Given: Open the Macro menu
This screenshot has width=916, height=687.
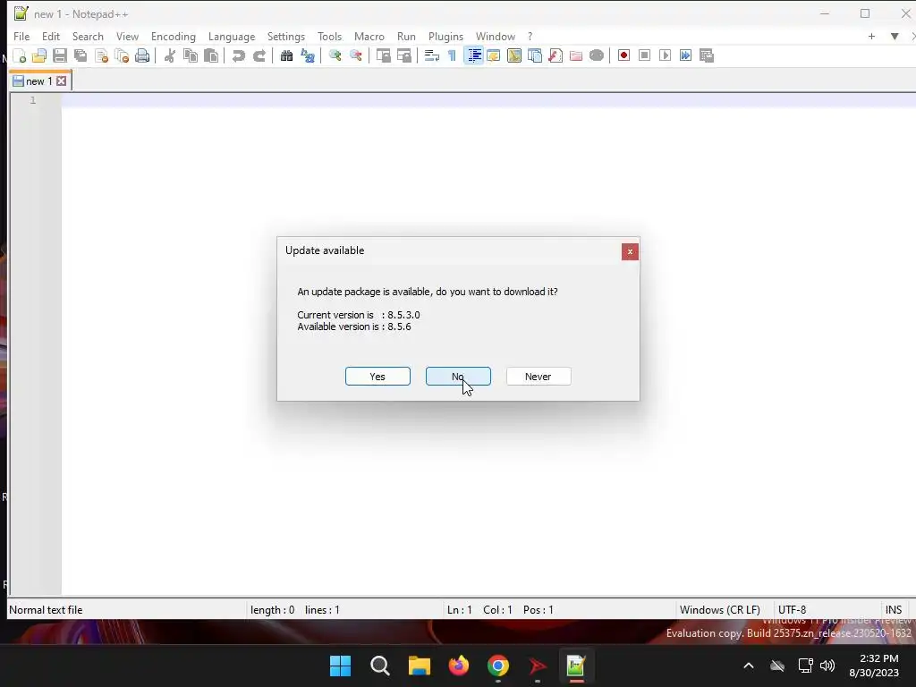Looking at the screenshot, I should click(369, 36).
